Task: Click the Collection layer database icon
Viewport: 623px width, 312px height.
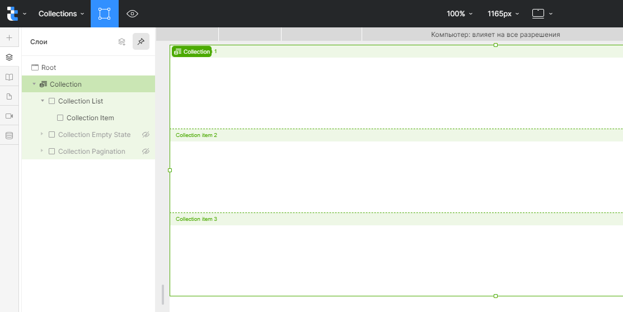Action: click(x=44, y=84)
